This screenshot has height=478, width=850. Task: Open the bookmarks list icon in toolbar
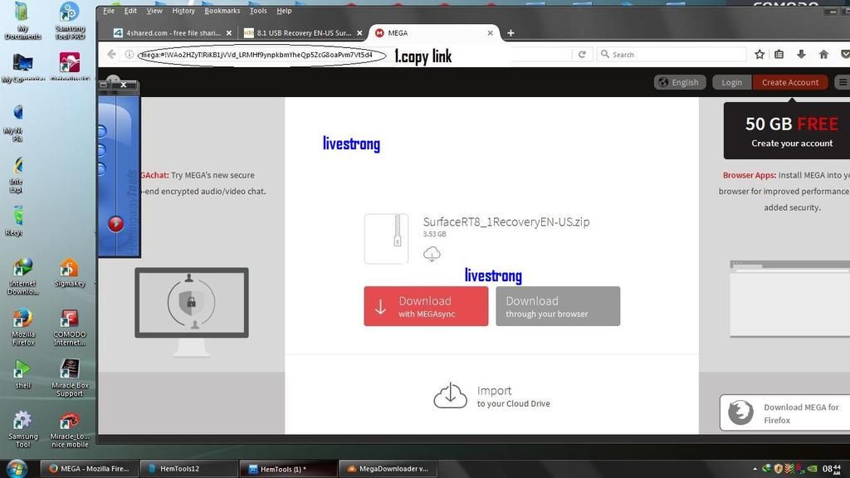pyautogui.click(x=779, y=55)
